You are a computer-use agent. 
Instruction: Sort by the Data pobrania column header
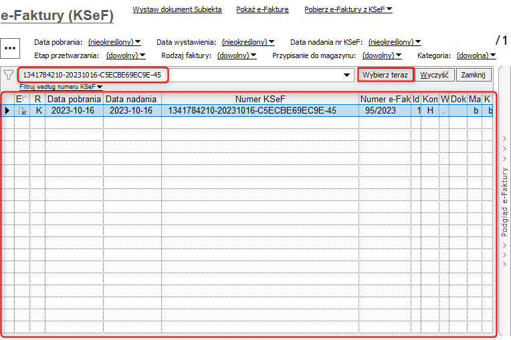[74, 99]
